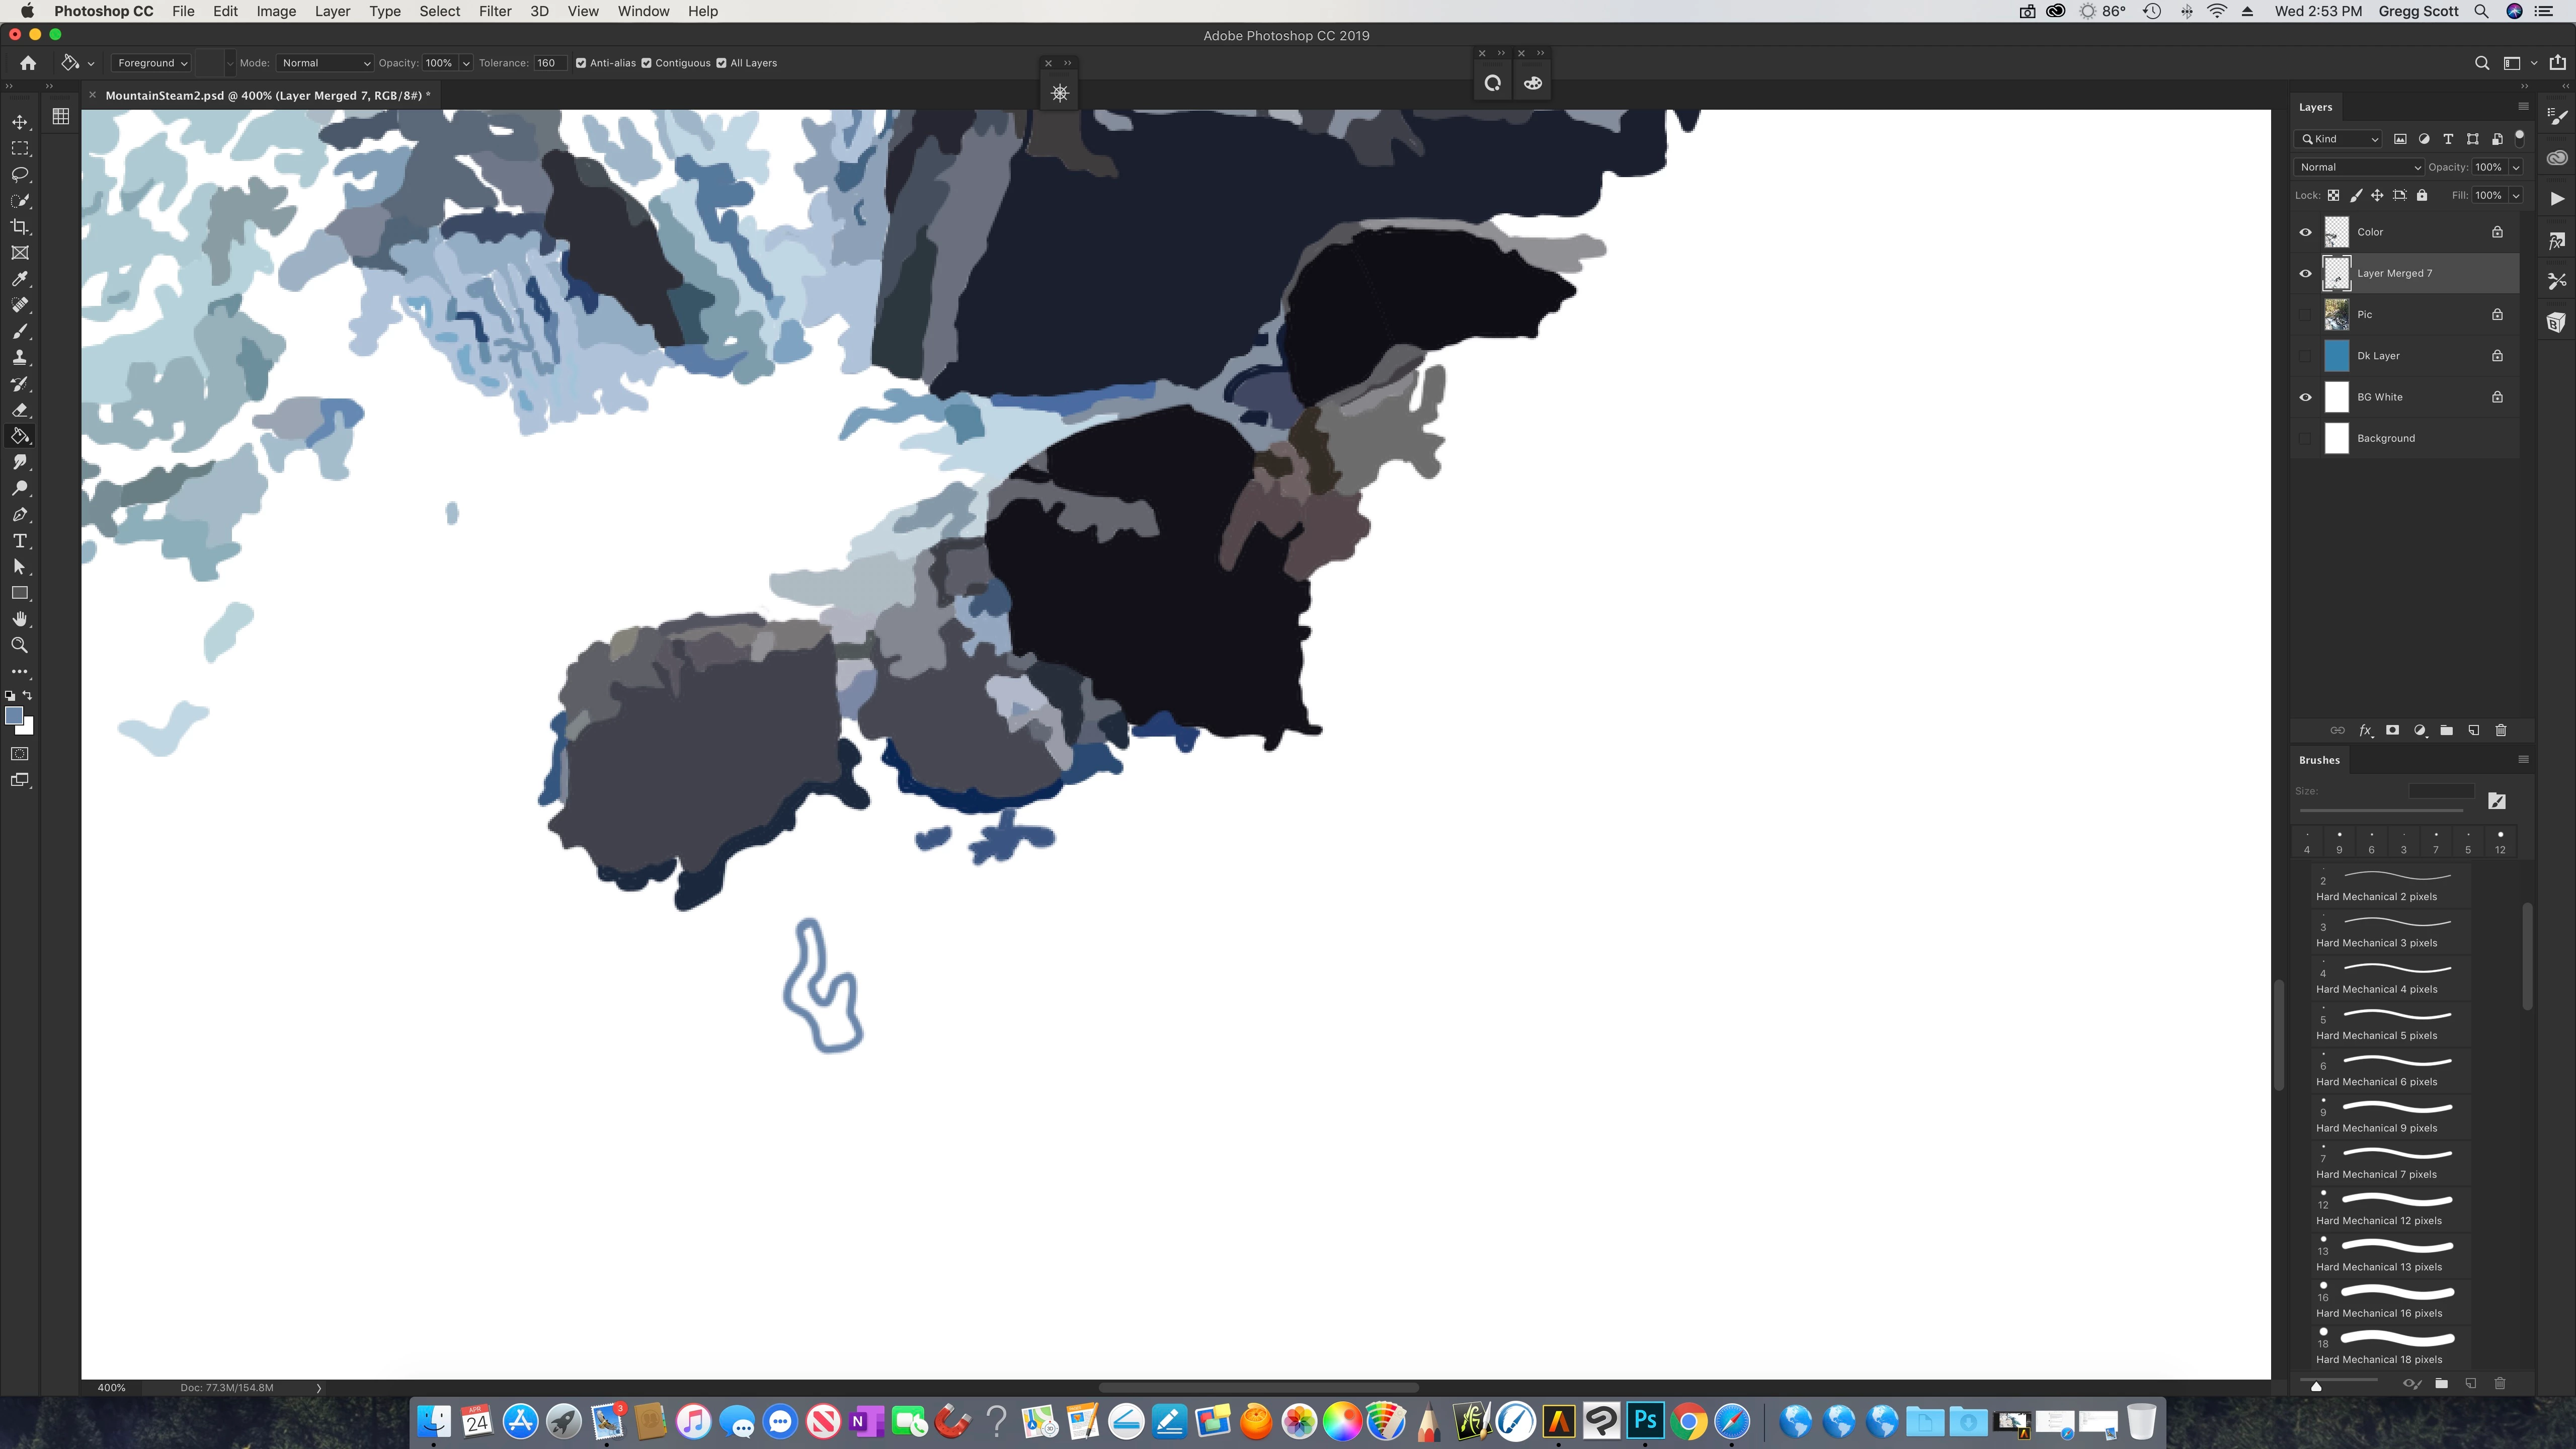Disable the Contiguous checkbox
This screenshot has height=1449, width=2576.
tap(647, 63)
